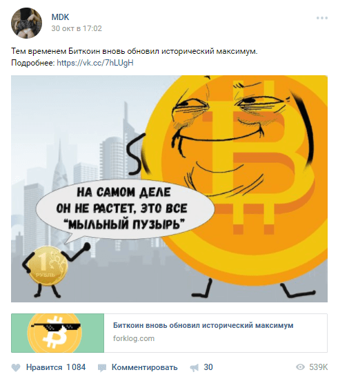Toggle like with Нравится button
The width and height of the screenshot is (338, 379).
point(44,367)
